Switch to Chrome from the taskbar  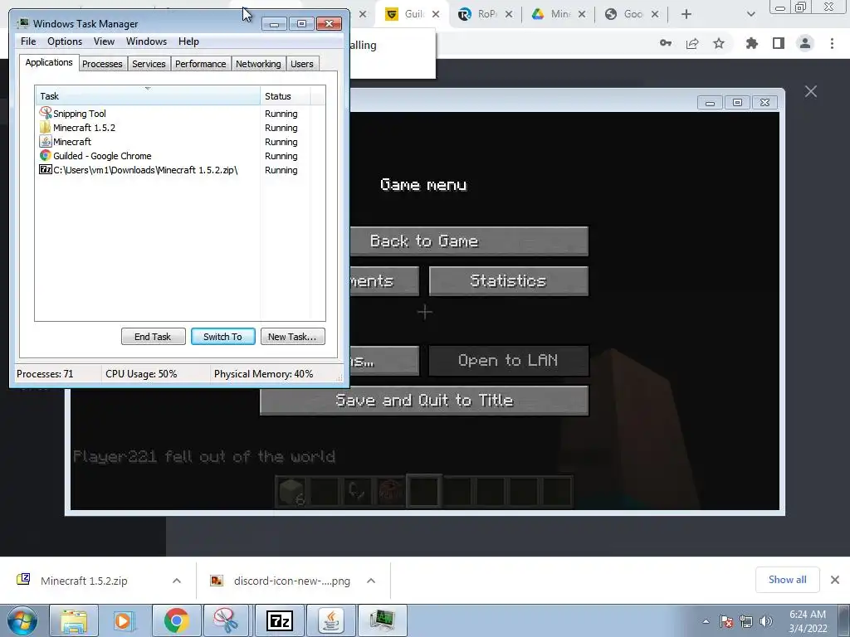click(176, 620)
